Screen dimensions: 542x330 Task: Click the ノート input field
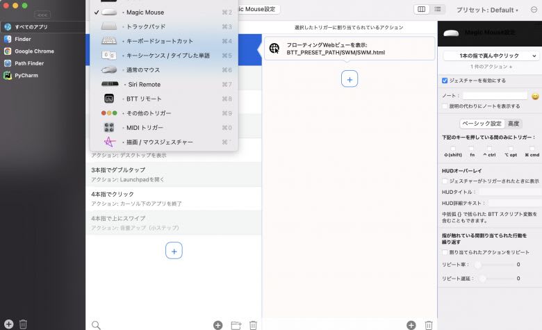[495, 96]
